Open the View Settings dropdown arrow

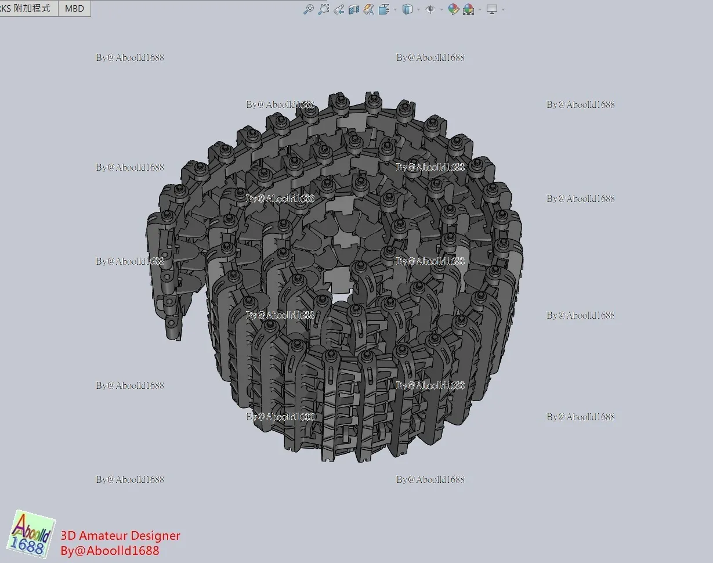click(503, 9)
